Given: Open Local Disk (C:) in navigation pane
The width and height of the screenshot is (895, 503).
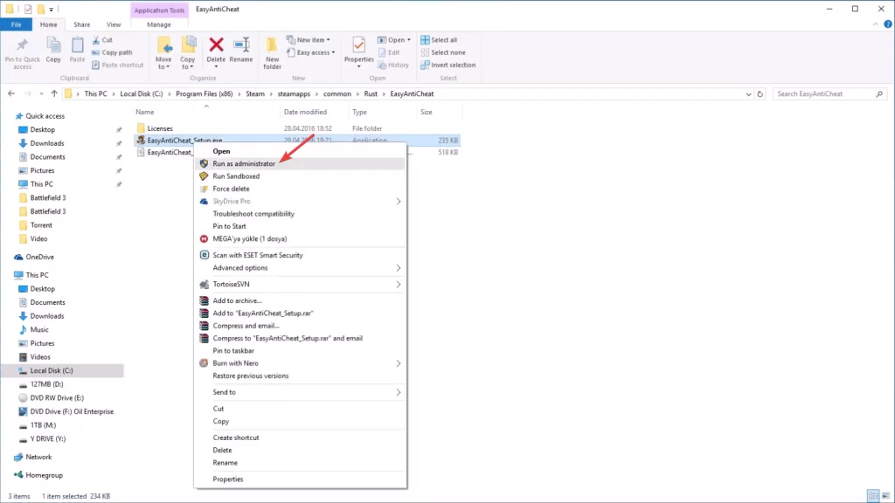Looking at the screenshot, I should [x=52, y=370].
